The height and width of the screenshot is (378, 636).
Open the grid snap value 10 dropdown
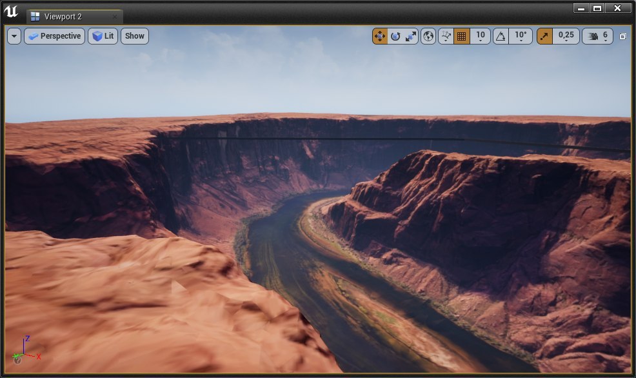(481, 36)
